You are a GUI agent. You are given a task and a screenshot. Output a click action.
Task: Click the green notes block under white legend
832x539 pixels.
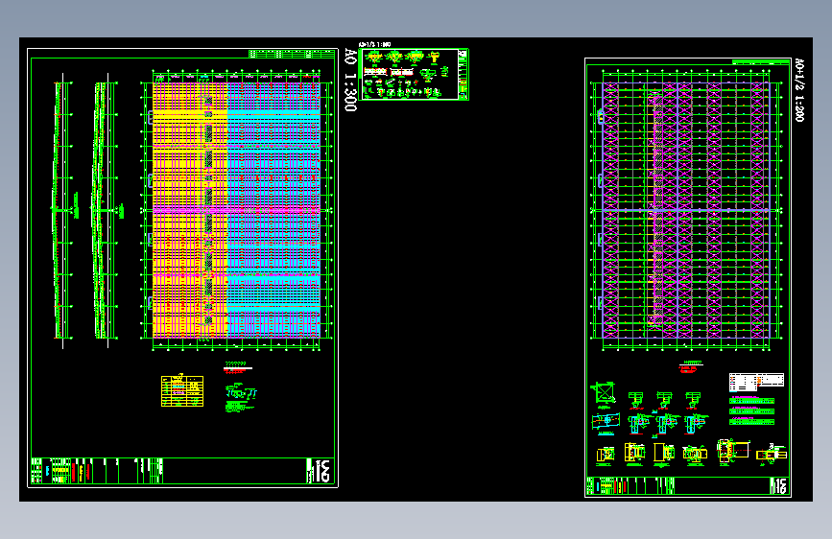click(x=752, y=410)
